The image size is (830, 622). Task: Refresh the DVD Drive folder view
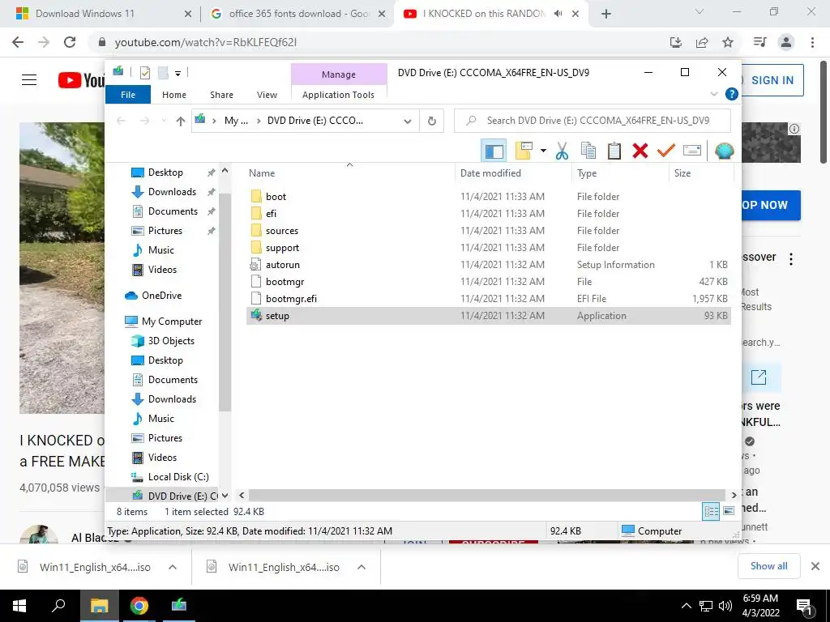pos(431,121)
